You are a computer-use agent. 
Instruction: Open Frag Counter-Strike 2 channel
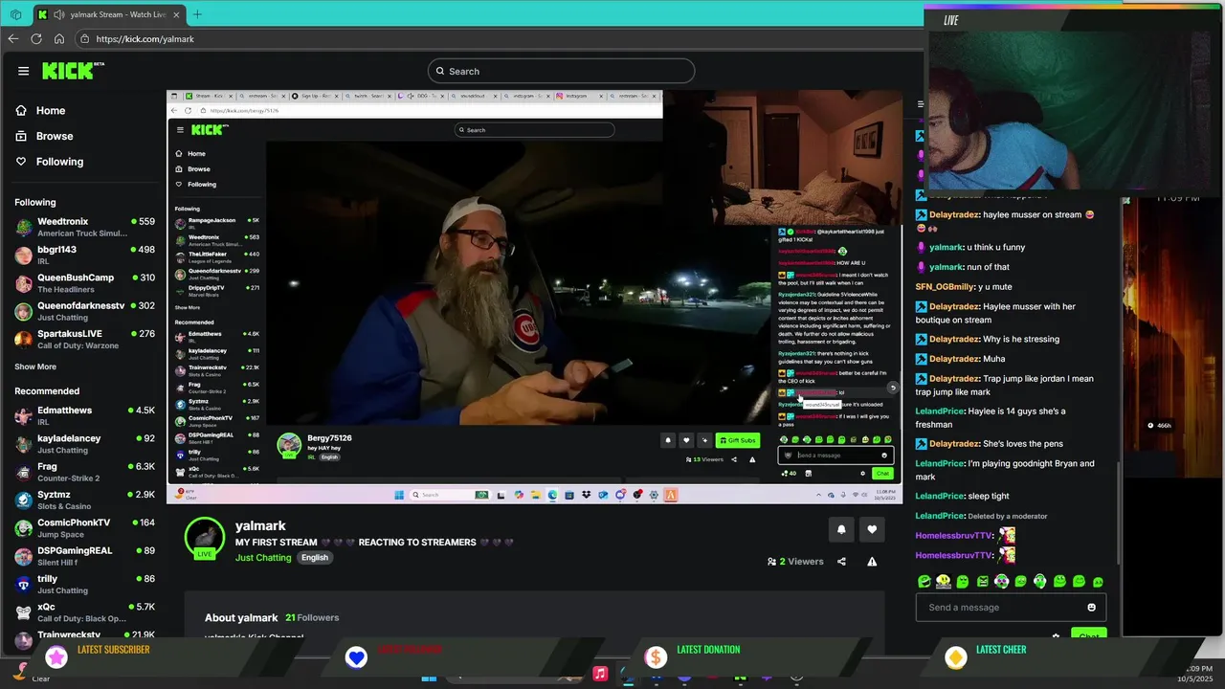tap(84, 472)
